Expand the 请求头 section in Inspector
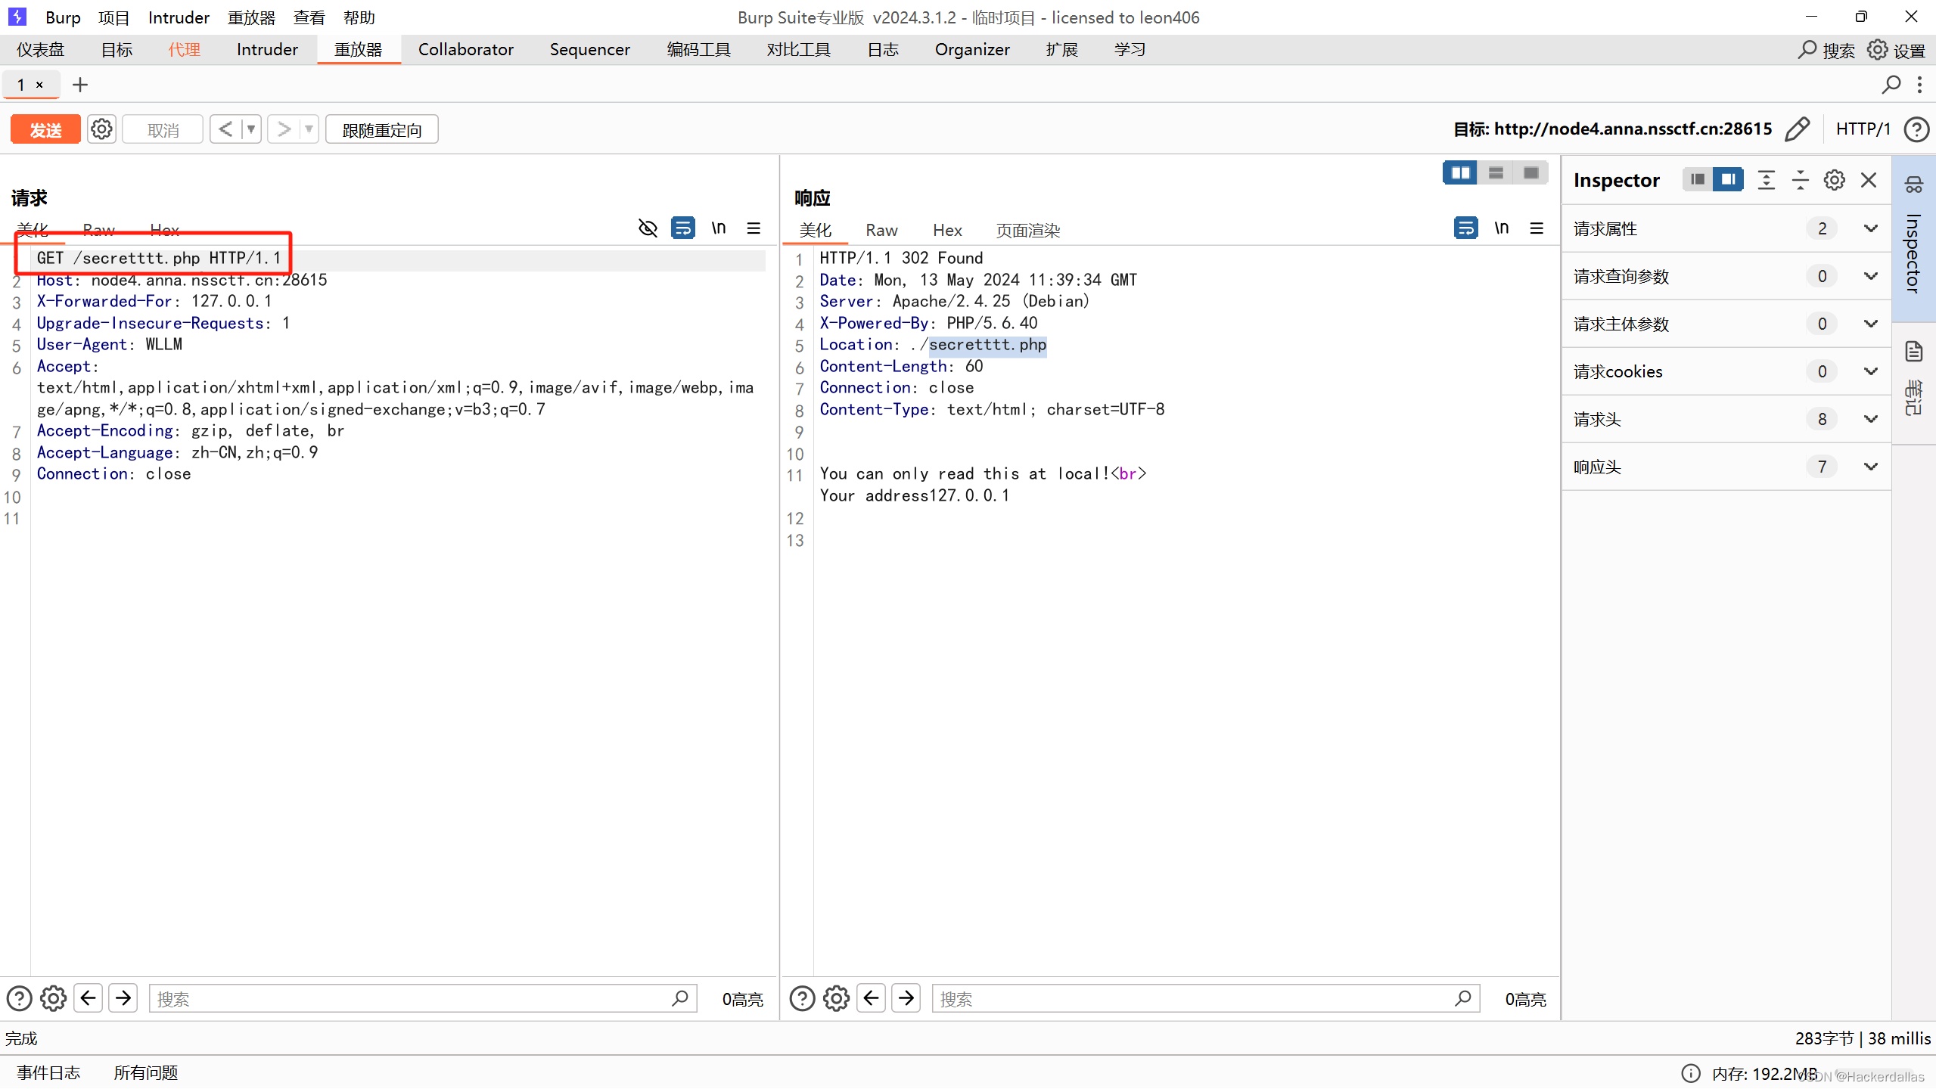The height and width of the screenshot is (1089, 1936). click(1870, 419)
